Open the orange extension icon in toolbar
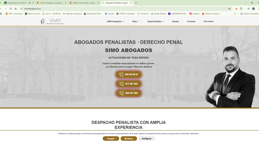The width and height of the screenshot is (259, 142). point(236,9)
